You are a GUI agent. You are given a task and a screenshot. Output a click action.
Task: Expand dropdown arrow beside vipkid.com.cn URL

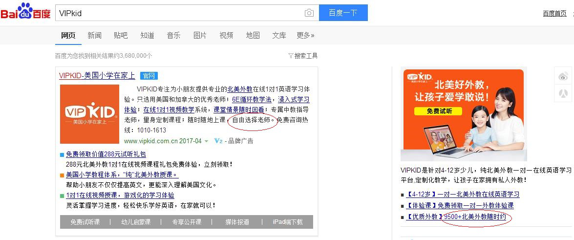coord(207,141)
